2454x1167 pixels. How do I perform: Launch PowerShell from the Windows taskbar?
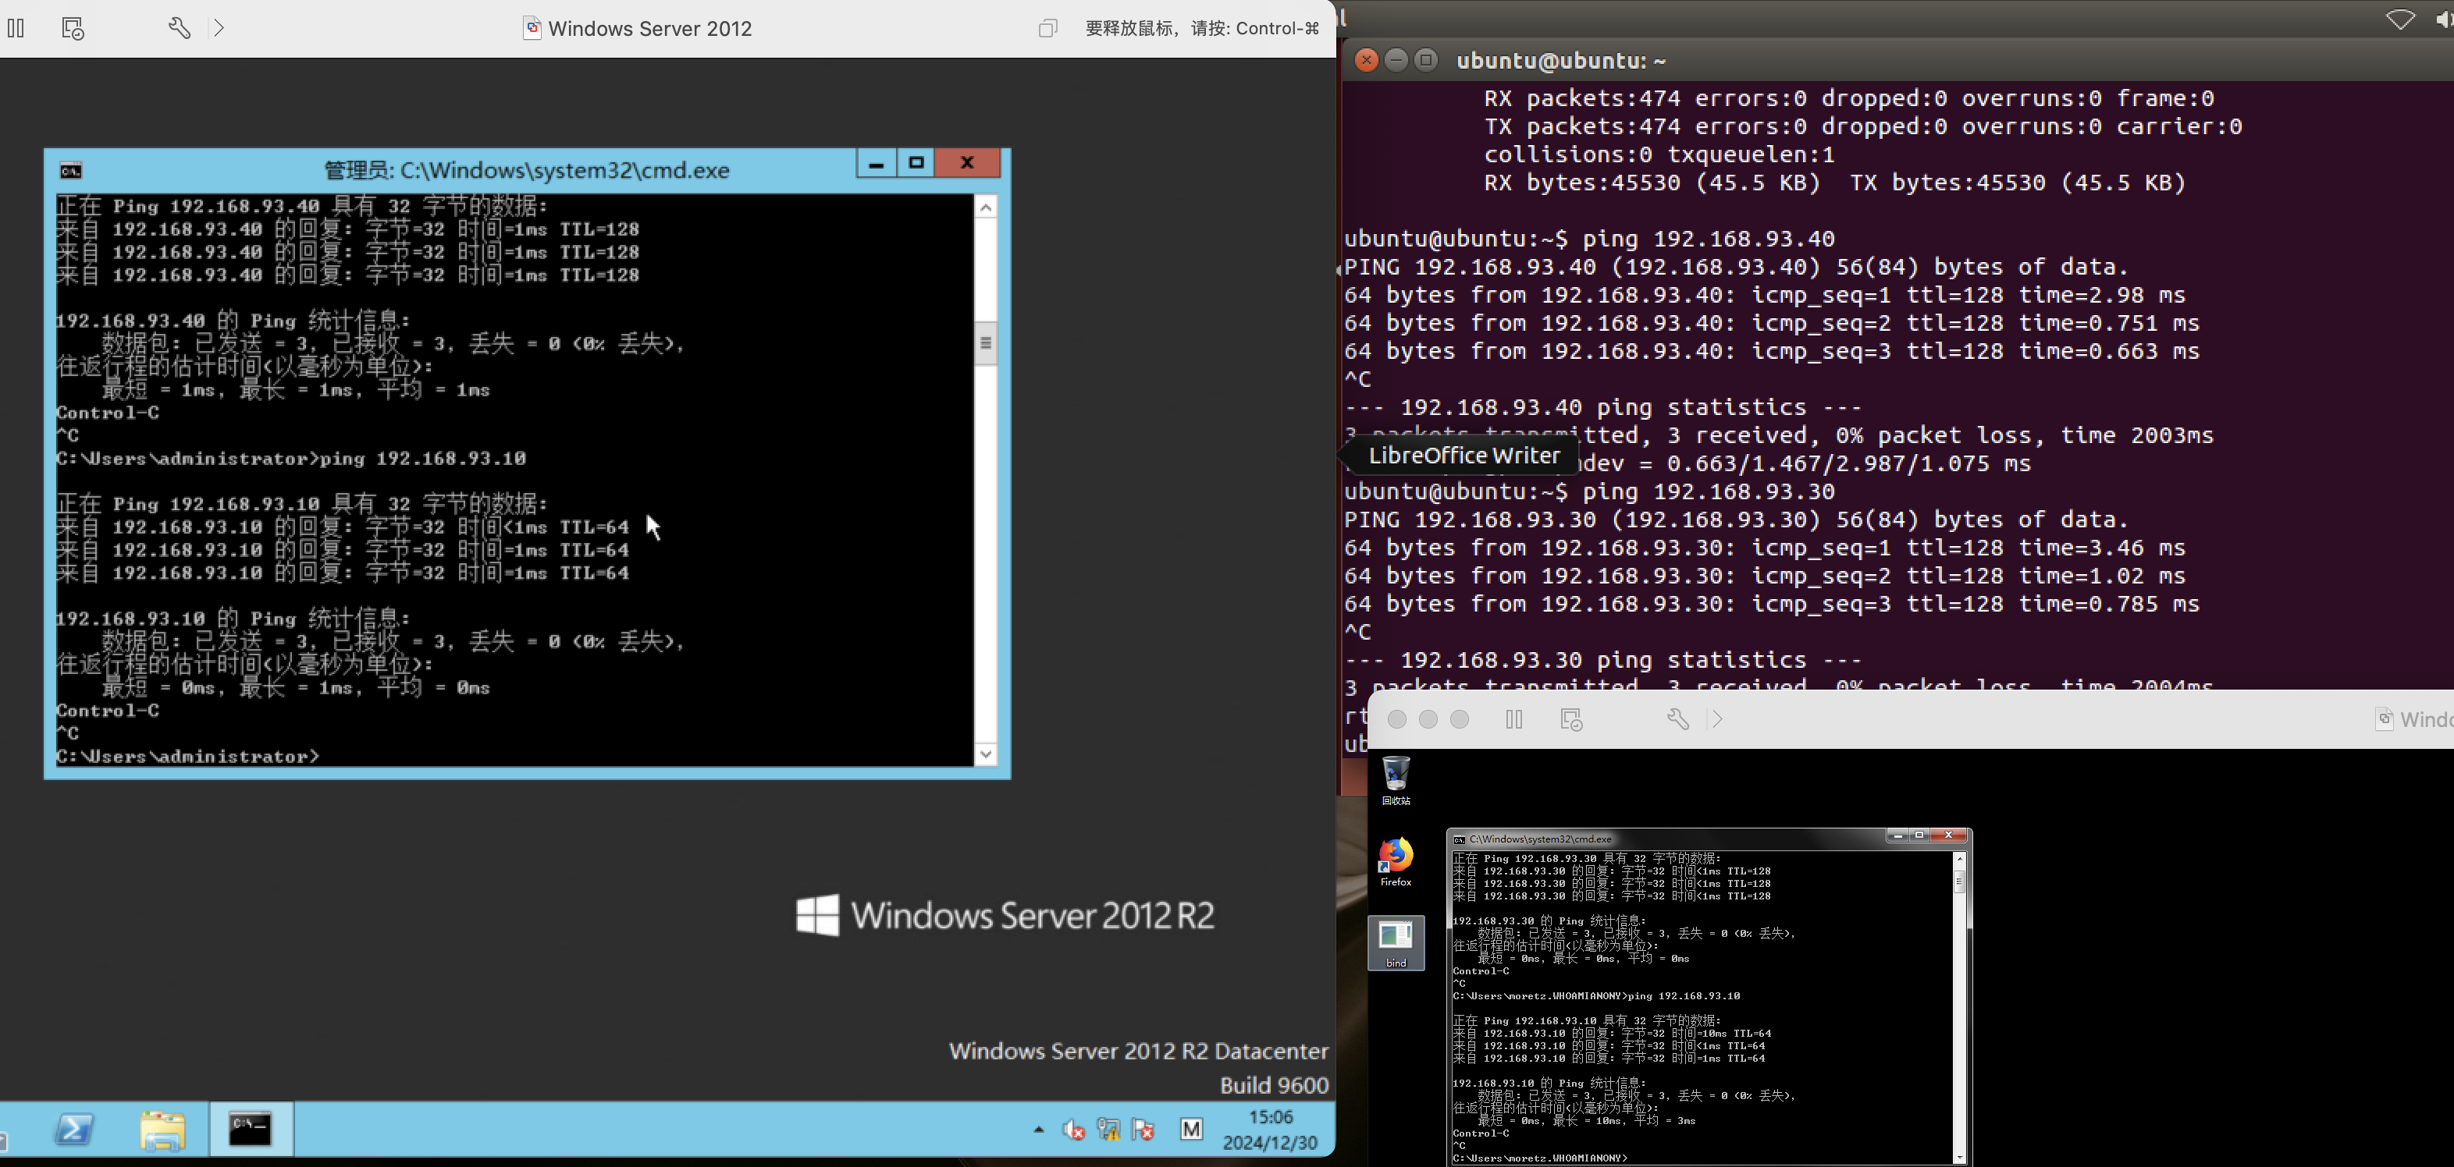(x=73, y=1130)
